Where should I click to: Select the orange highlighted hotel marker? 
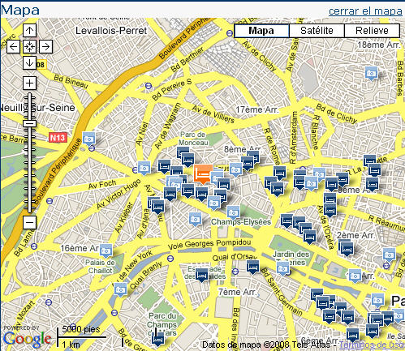point(203,174)
